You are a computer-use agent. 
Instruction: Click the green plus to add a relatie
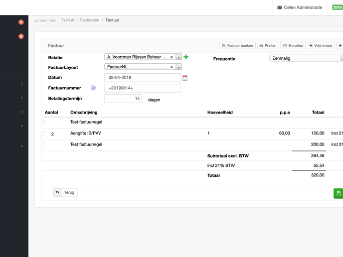click(186, 57)
